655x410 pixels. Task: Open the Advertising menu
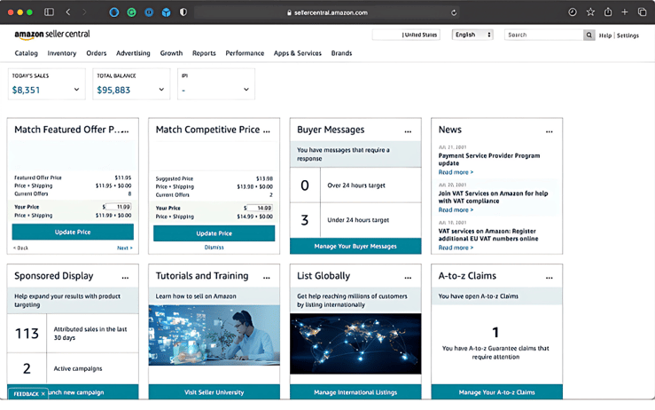pyautogui.click(x=133, y=53)
